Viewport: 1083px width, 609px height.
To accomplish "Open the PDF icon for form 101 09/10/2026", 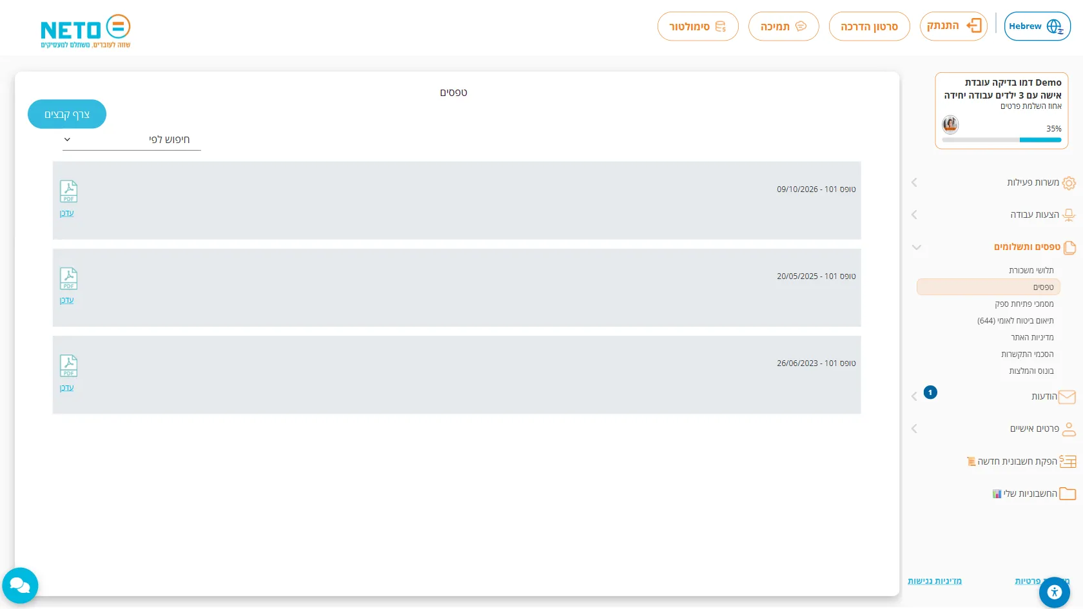I will tap(68, 191).
